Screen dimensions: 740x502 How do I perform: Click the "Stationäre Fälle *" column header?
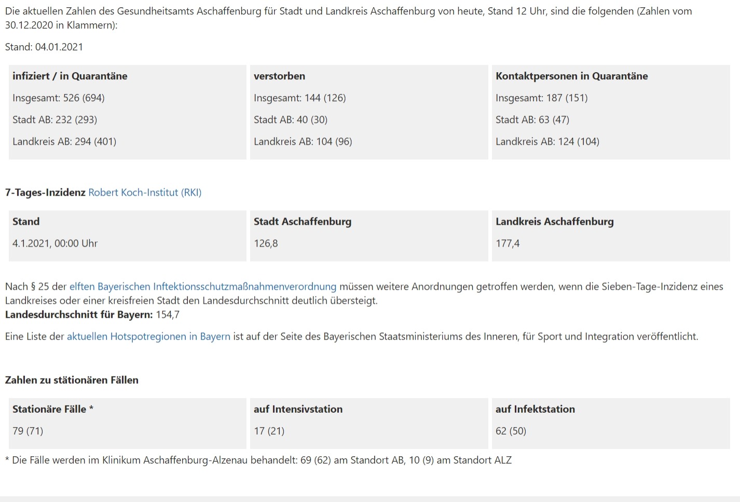pyautogui.click(x=53, y=409)
